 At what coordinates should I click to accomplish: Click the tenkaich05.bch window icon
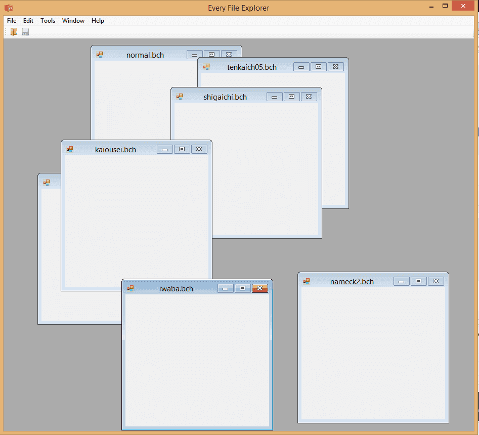point(206,67)
